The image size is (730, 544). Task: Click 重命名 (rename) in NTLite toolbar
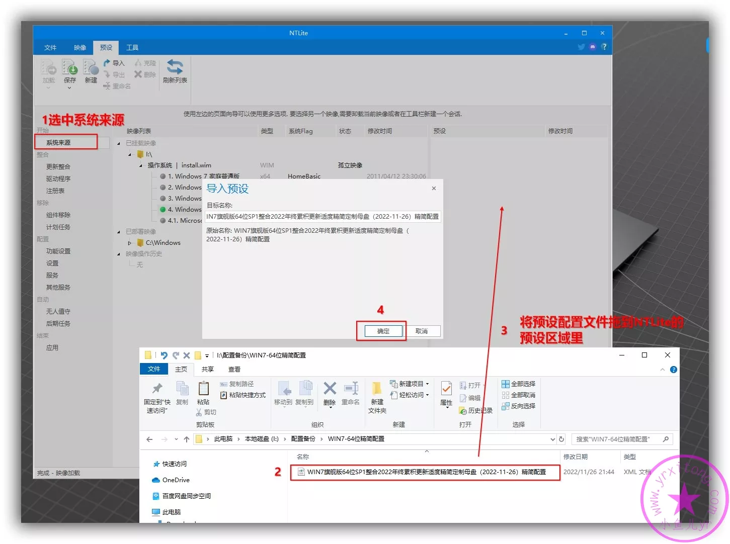point(117,86)
